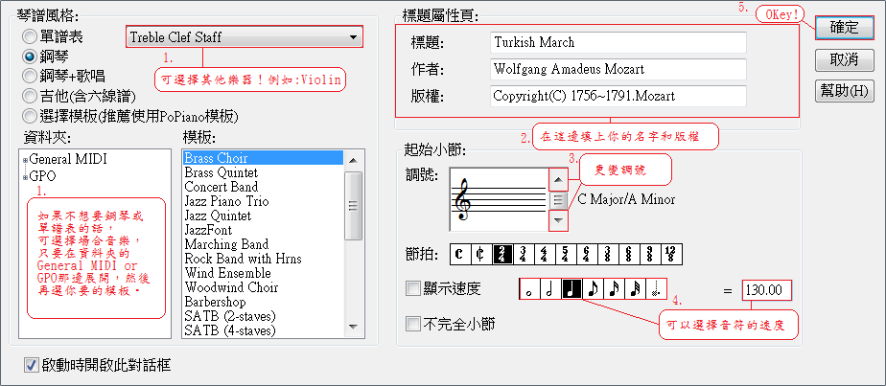Select GPO folder label
886x386 pixels.
click(42, 176)
